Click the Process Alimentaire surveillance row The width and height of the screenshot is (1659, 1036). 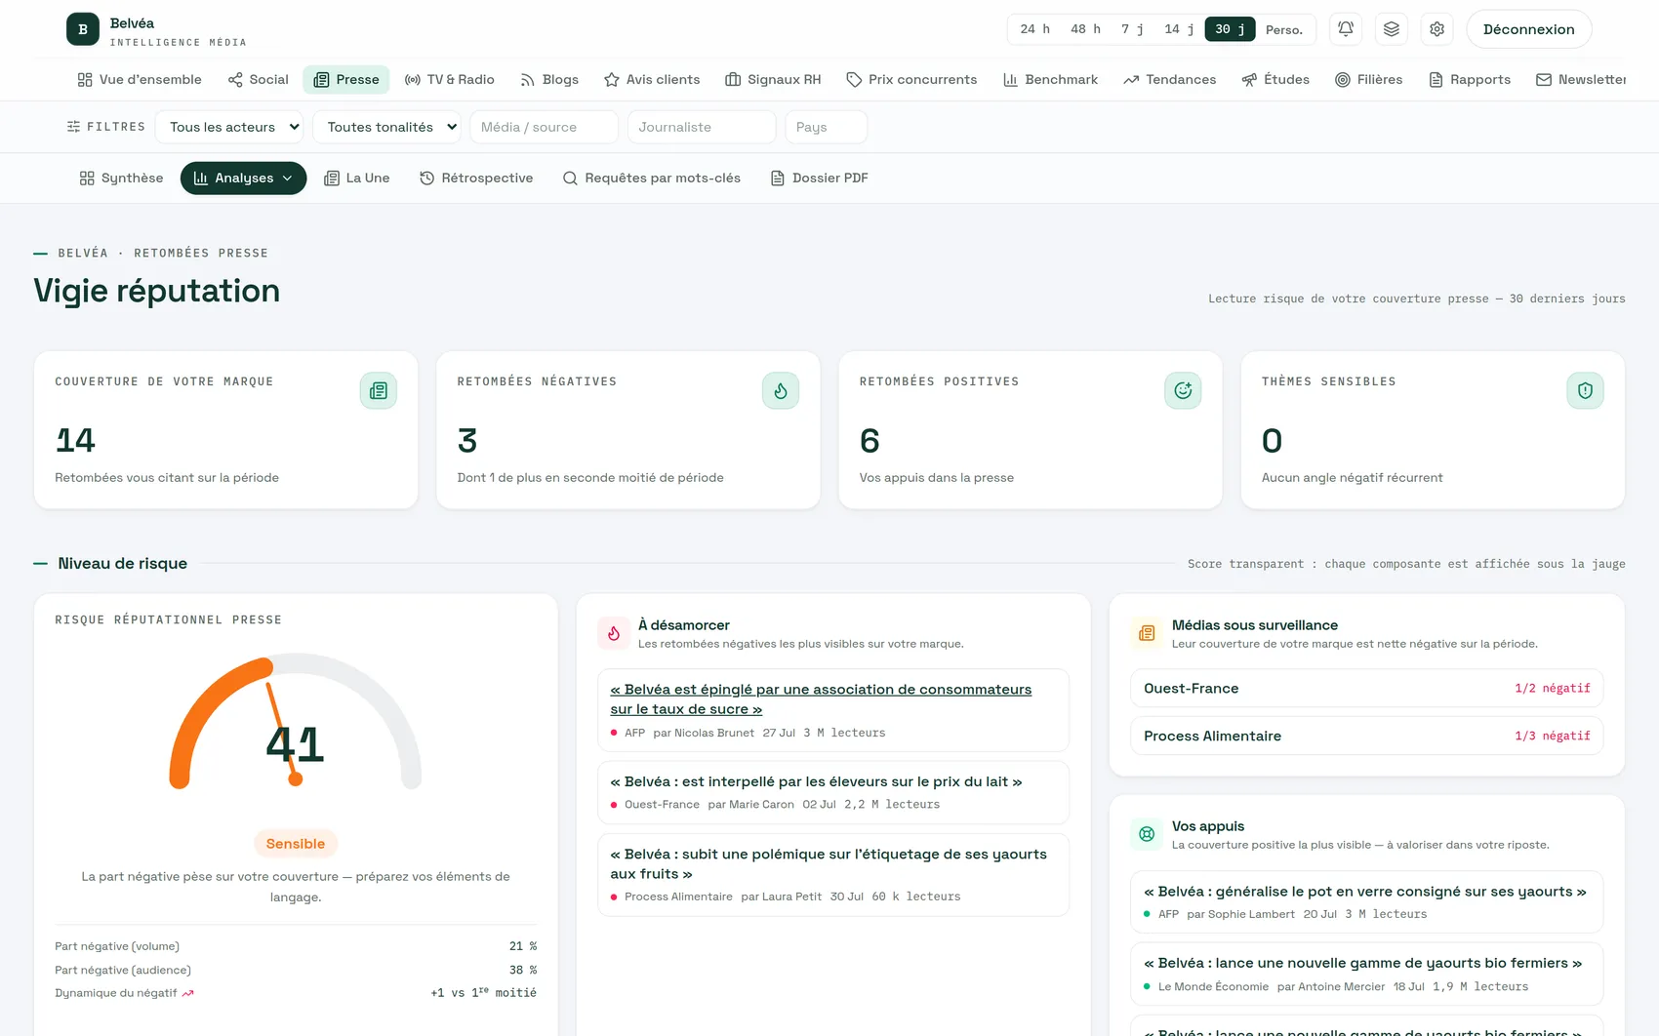[x=1366, y=736]
